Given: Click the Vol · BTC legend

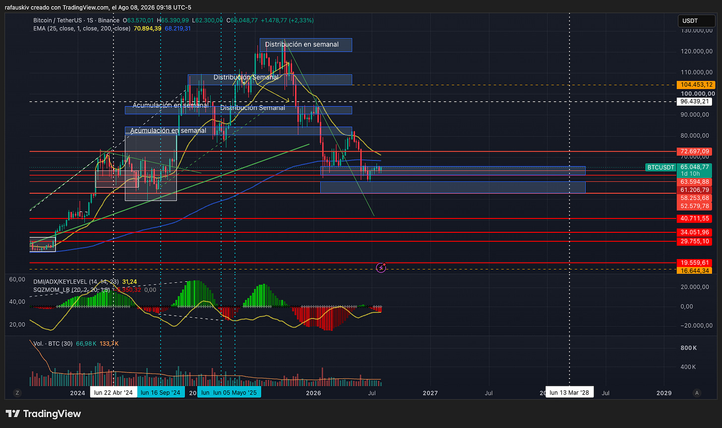Looking at the screenshot, I should 53,343.
